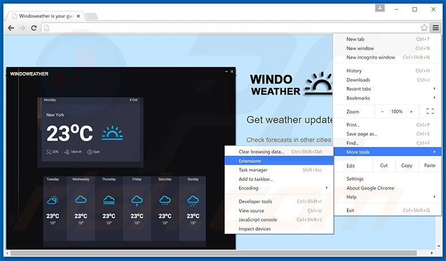446x261 pixels.
Task: Choose View source
Action: [x=279, y=210]
